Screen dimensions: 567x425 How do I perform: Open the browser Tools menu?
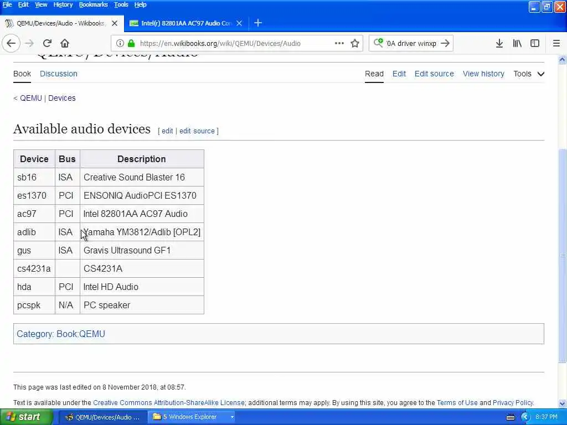(121, 4)
